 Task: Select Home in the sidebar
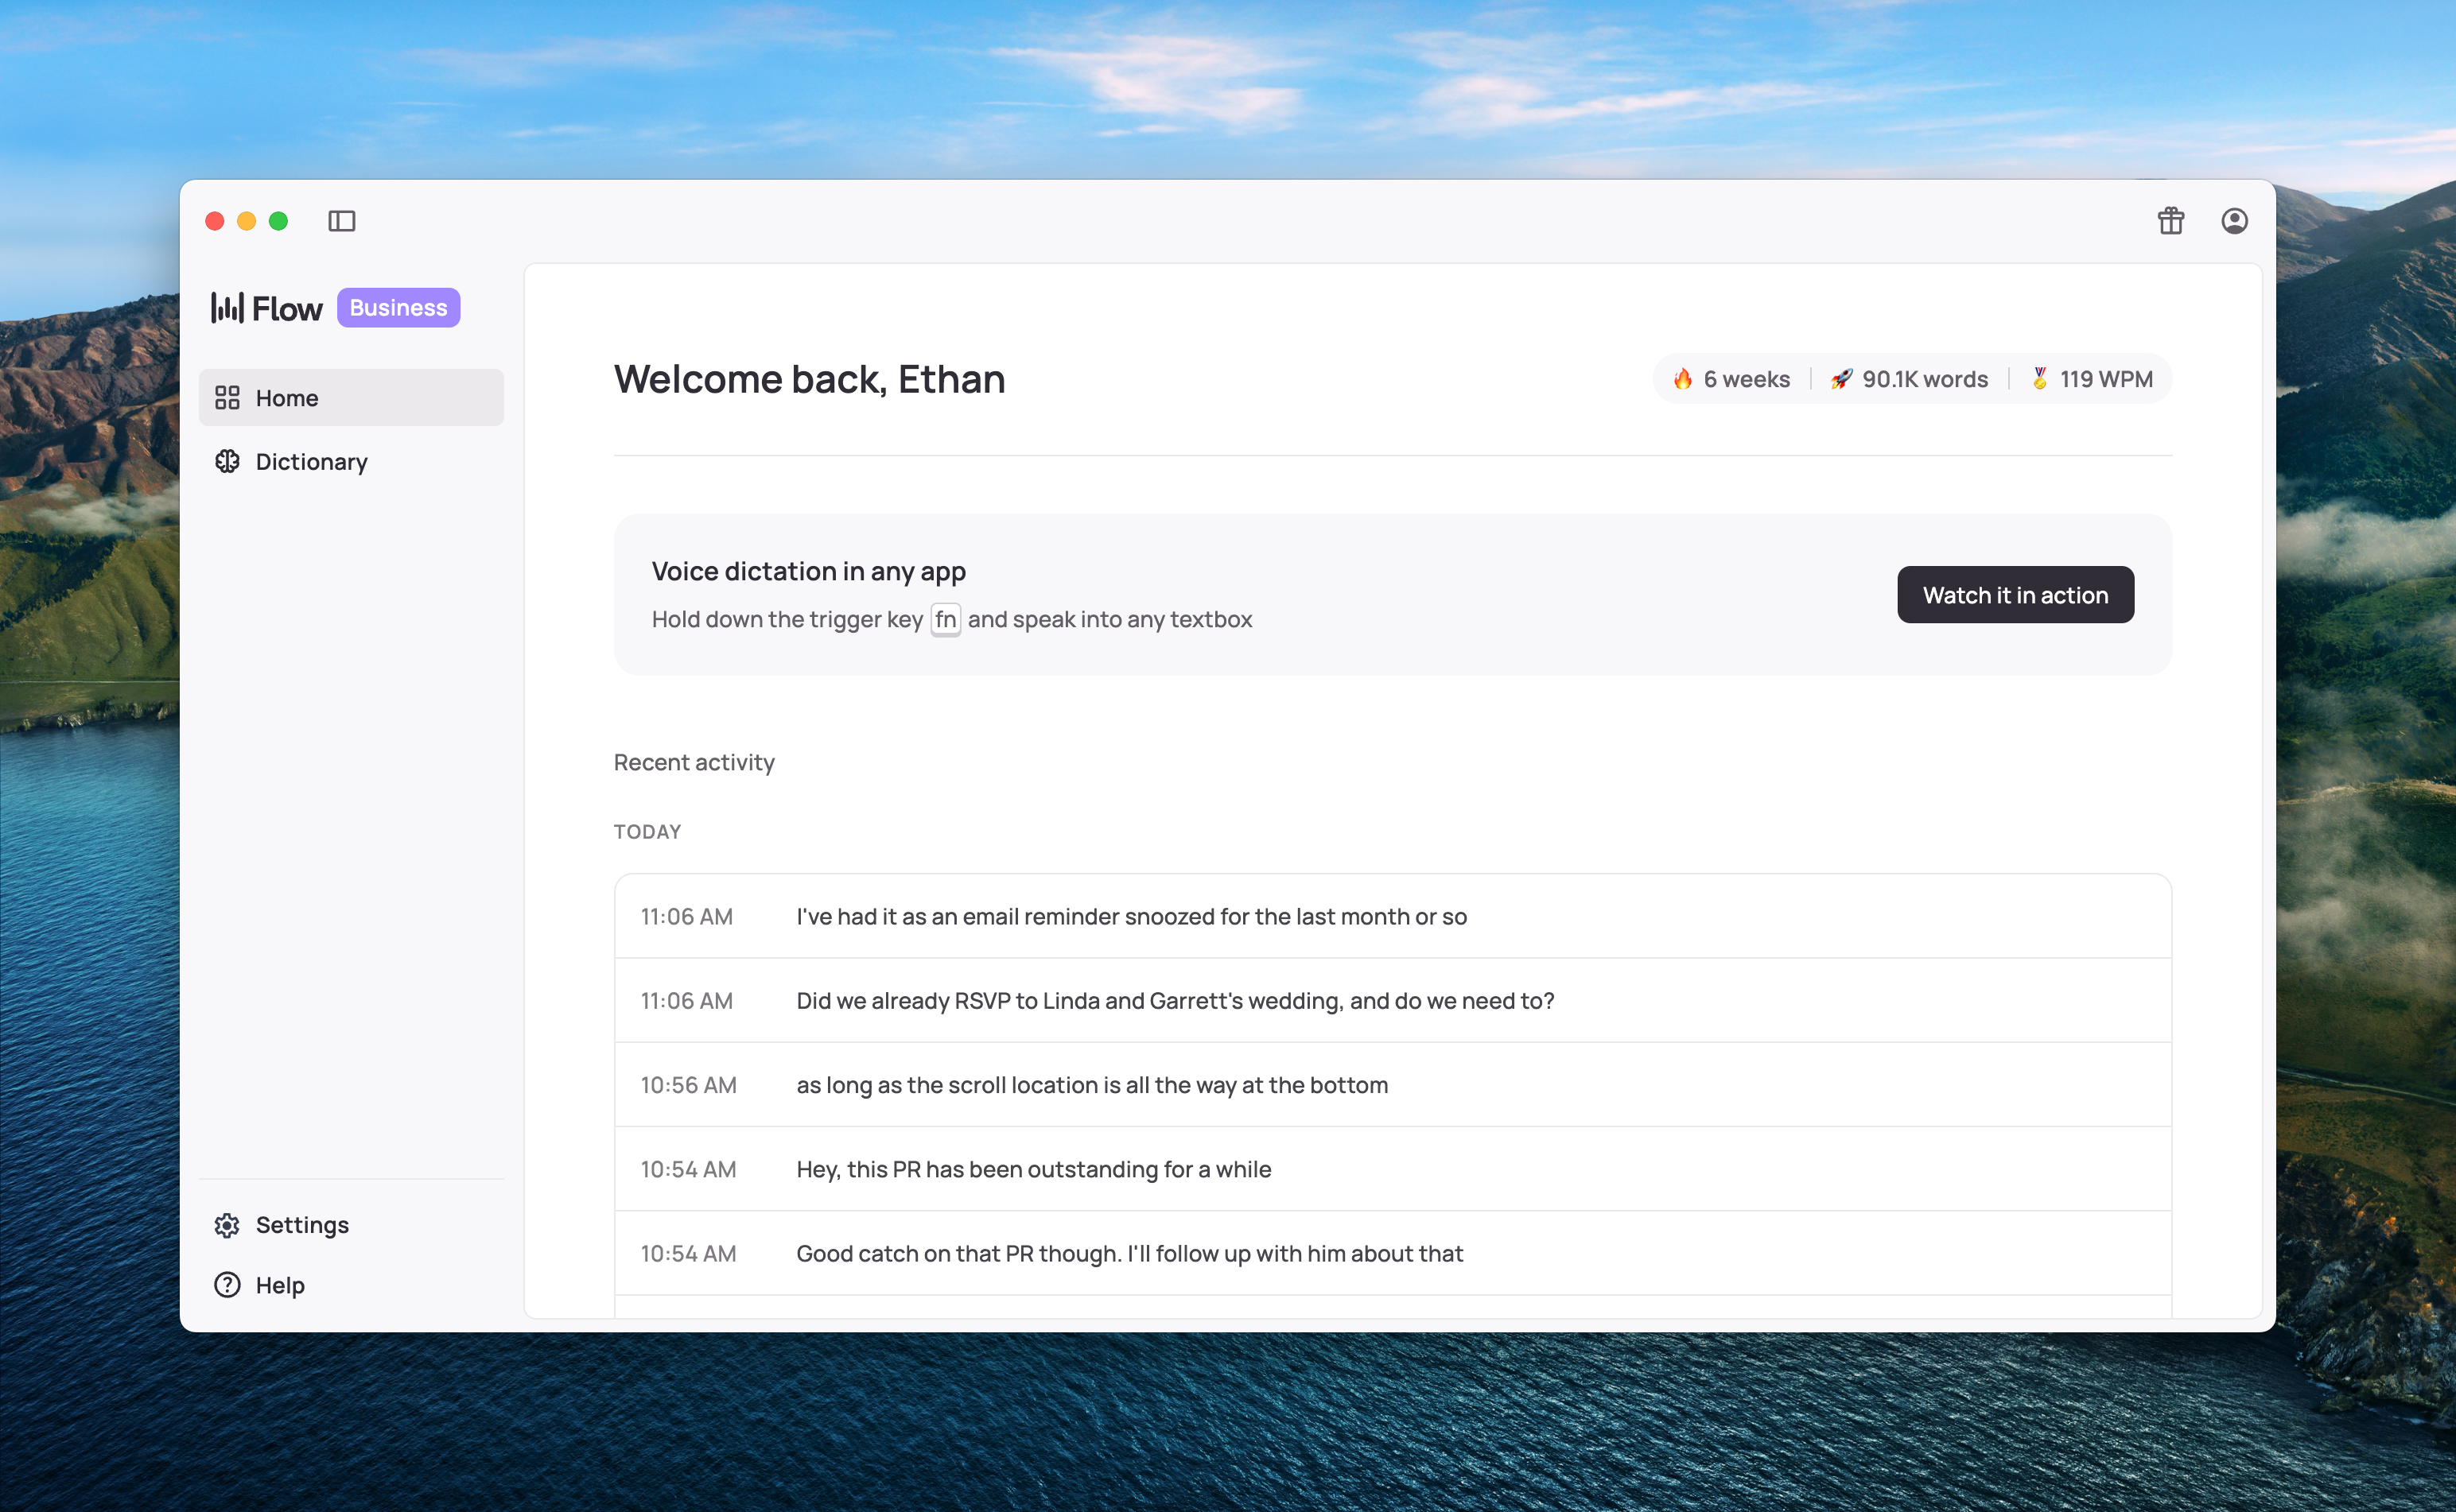coord(352,398)
